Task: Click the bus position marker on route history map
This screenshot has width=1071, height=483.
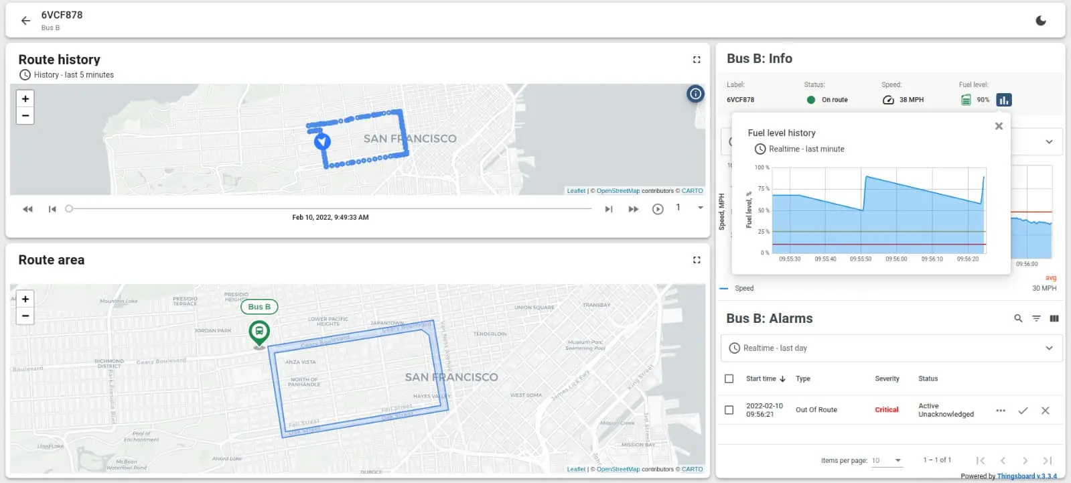Action: pos(322,141)
